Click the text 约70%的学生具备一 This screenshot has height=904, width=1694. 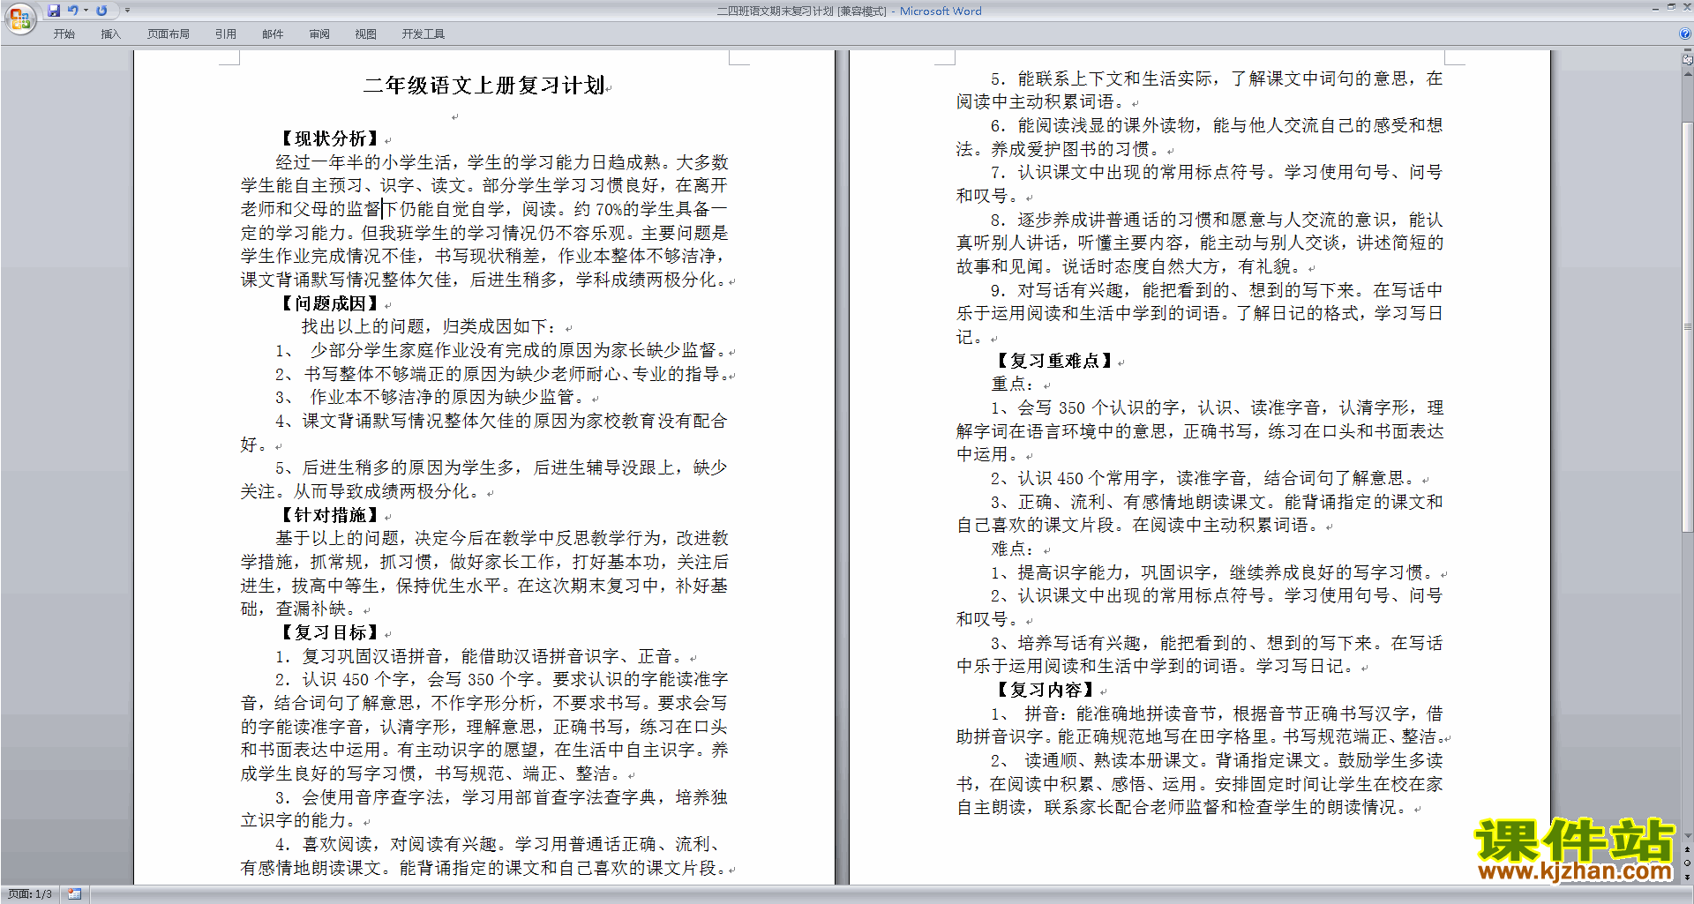pyautogui.click(x=651, y=209)
